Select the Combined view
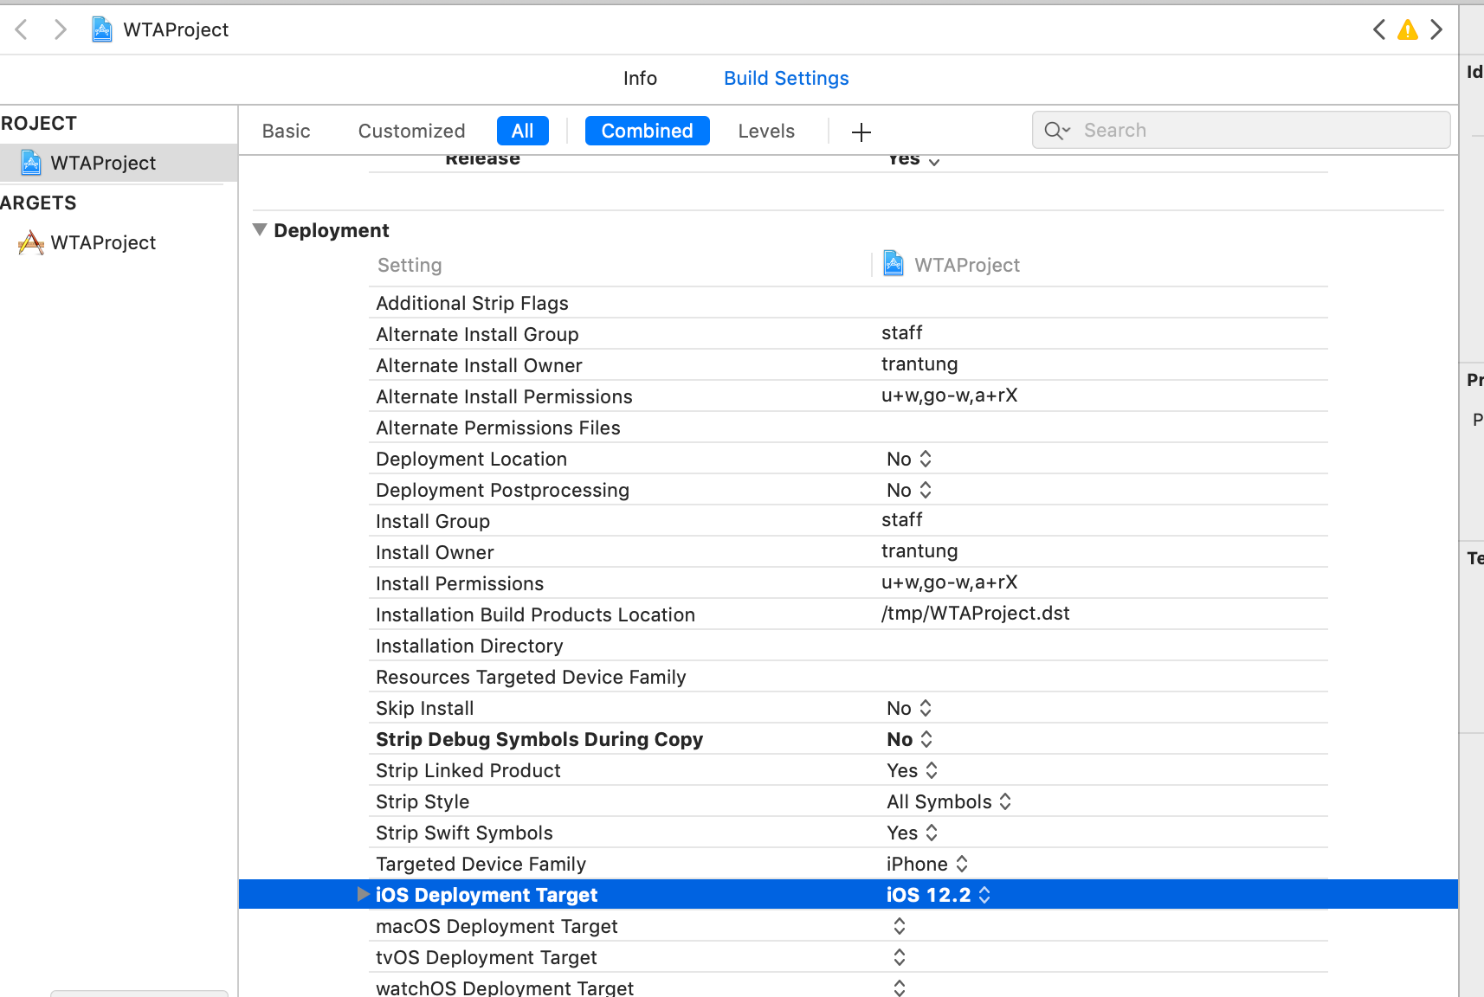 pos(648,131)
